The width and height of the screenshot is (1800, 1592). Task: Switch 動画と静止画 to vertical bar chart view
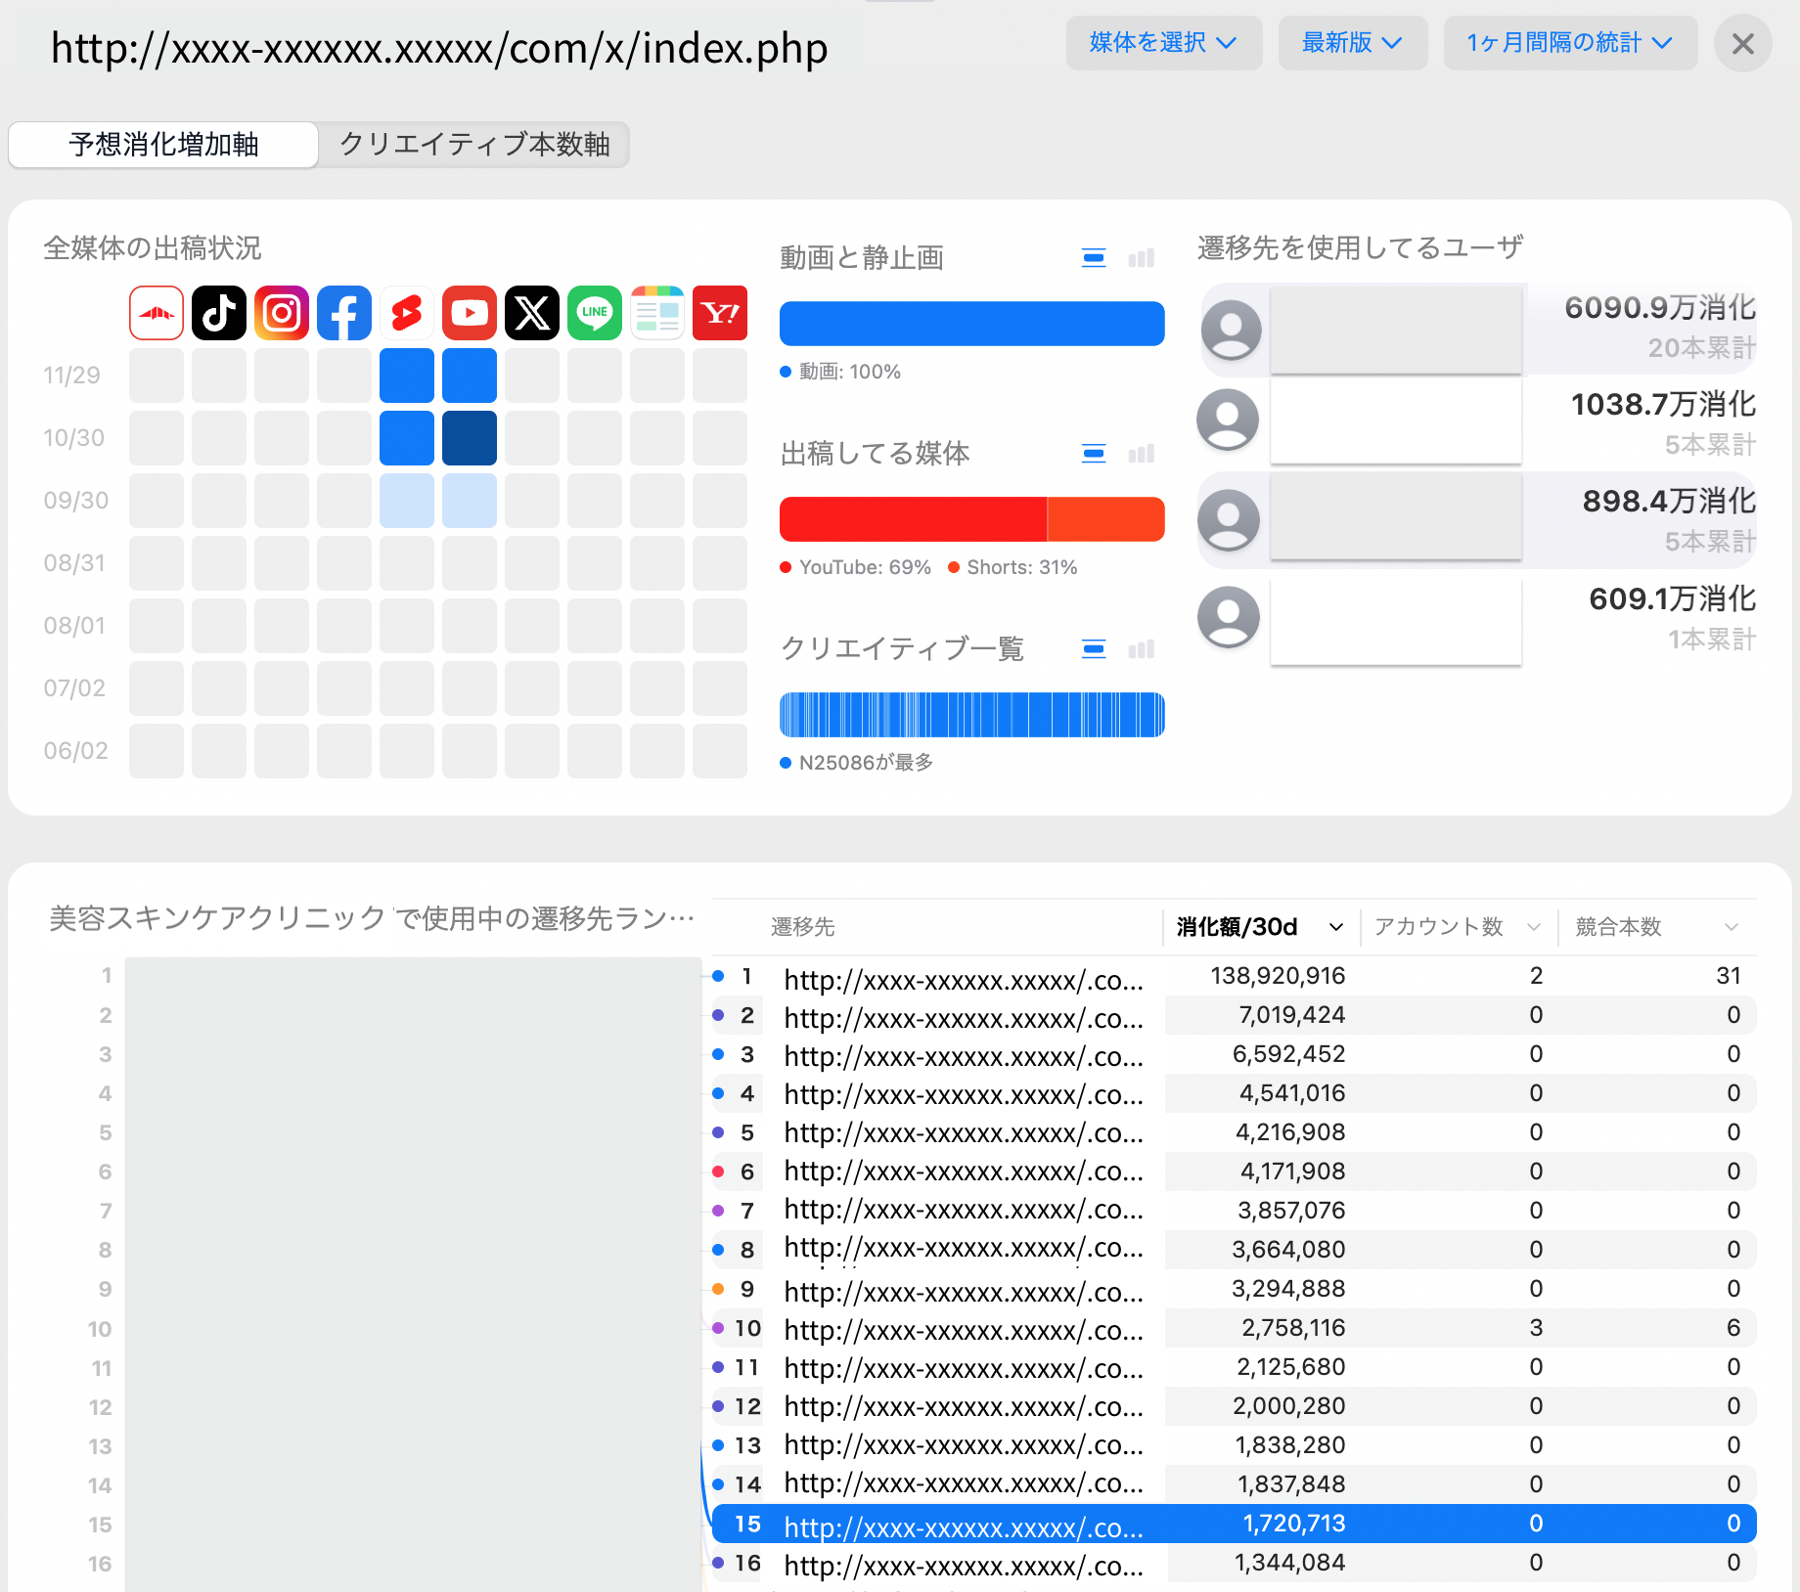click(1141, 258)
